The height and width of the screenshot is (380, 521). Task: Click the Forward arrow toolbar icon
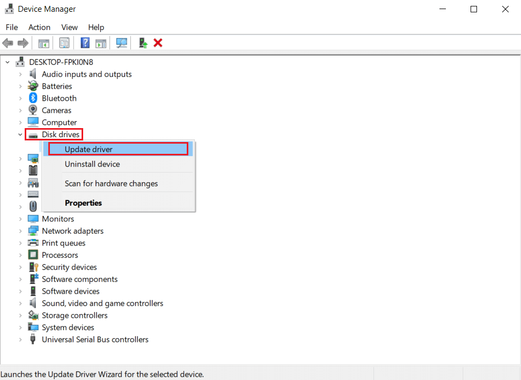pos(23,43)
